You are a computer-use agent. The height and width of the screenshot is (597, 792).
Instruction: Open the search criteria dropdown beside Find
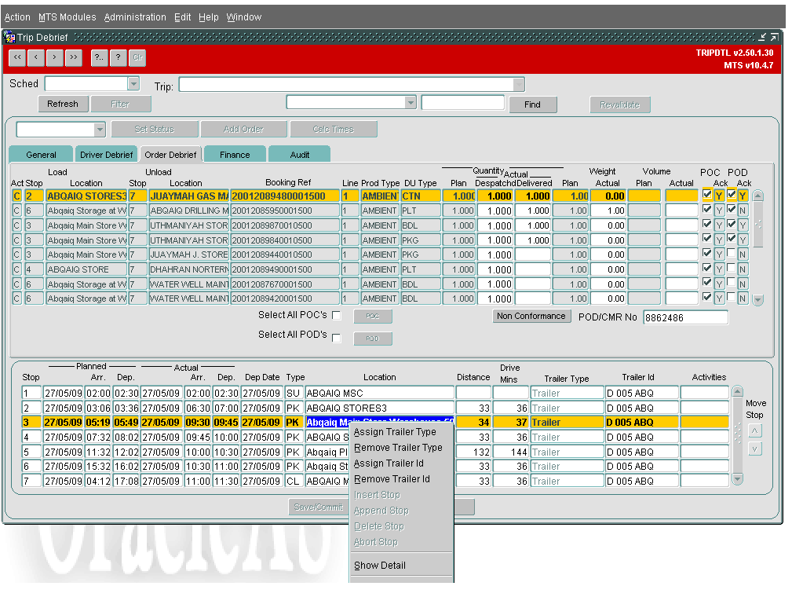[x=411, y=103]
